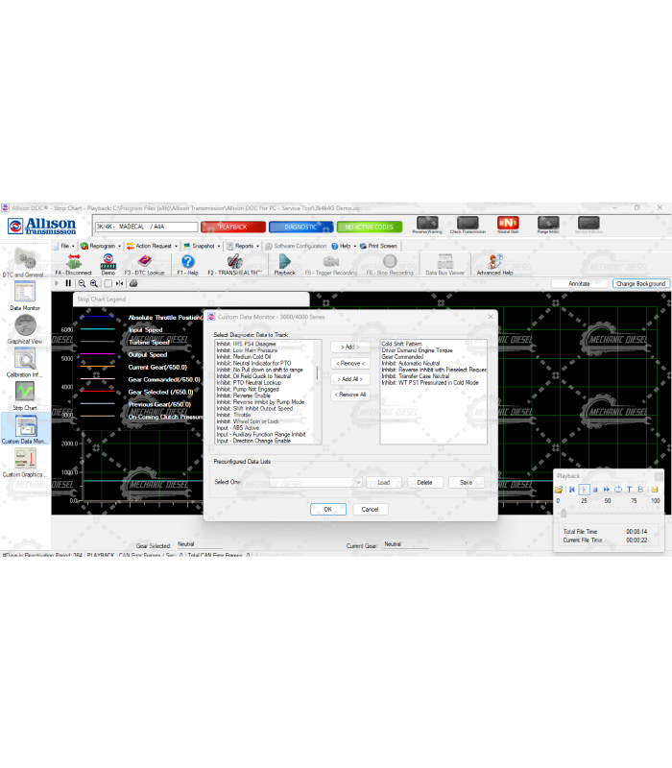
Task: Select Strip Chart sidebar icon
Action: pos(24,394)
